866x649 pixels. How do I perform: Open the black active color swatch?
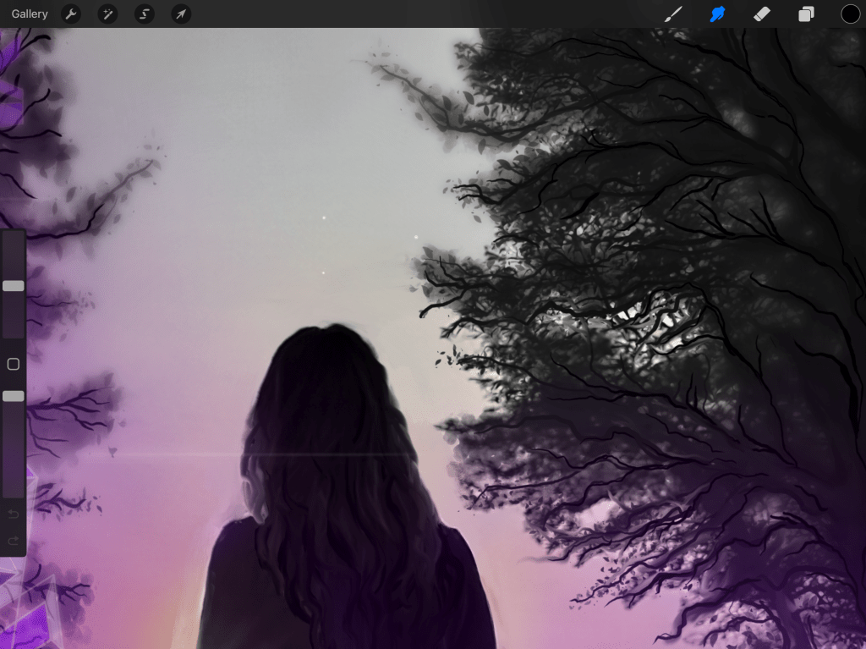click(x=850, y=14)
